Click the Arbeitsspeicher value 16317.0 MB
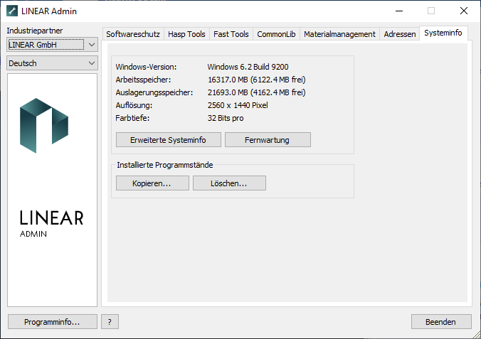 click(257, 80)
